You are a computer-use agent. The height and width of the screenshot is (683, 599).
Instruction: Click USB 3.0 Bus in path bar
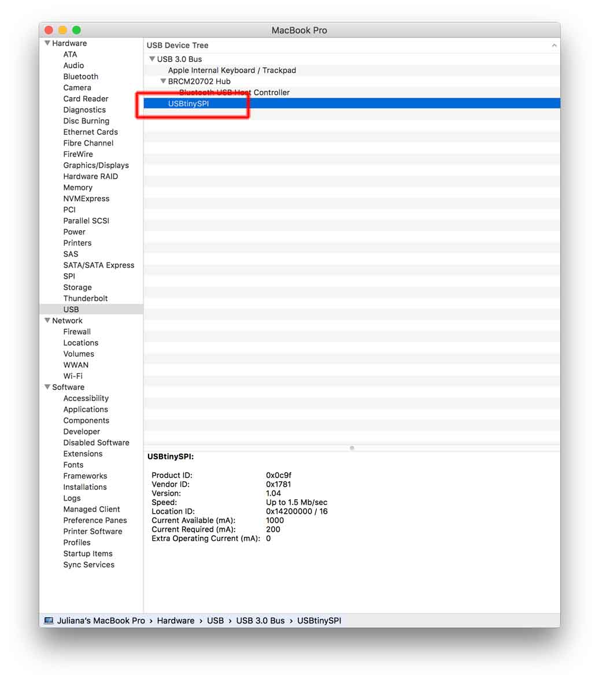tap(260, 620)
